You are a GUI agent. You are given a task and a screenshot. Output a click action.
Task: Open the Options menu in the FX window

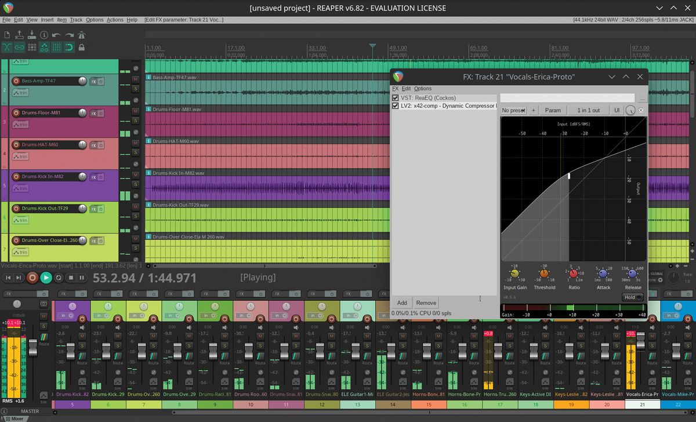point(422,89)
